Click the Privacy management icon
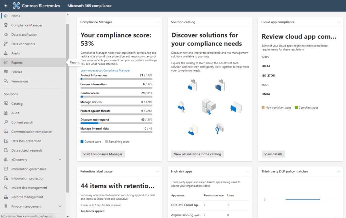The width and height of the screenshot is (346, 218). point(6,206)
